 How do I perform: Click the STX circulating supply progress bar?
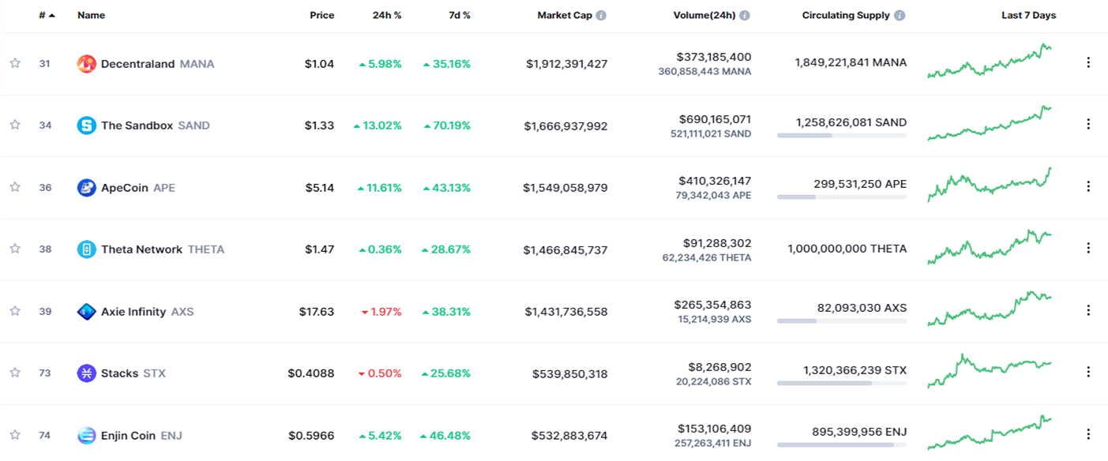click(842, 383)
